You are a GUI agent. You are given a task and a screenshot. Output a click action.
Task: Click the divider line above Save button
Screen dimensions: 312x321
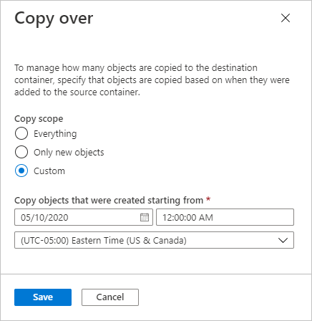pyautogui.click(x=156, y=274)
